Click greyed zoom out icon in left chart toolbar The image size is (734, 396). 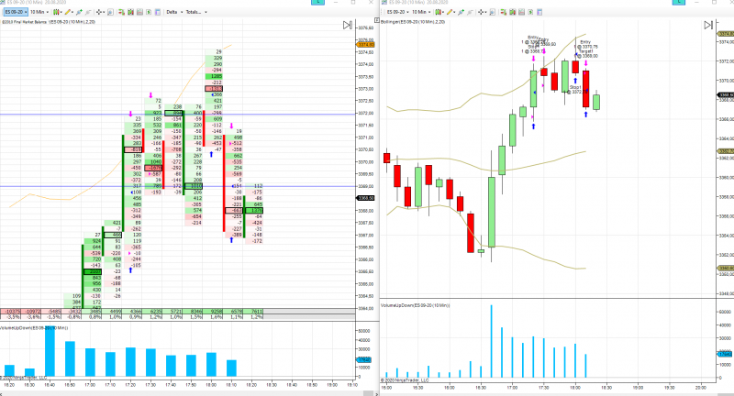click(x=88, y=12)
